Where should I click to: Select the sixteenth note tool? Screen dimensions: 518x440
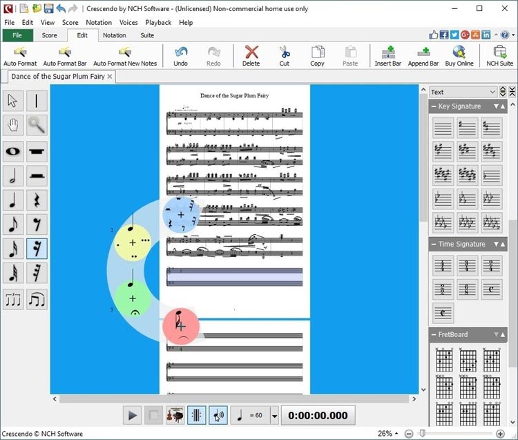pos(13,249)
